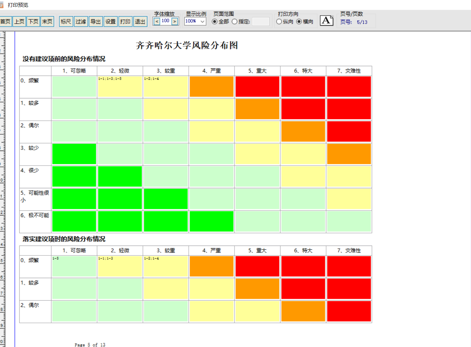Click lower table column header 6、特大

[x=303, y=250]
